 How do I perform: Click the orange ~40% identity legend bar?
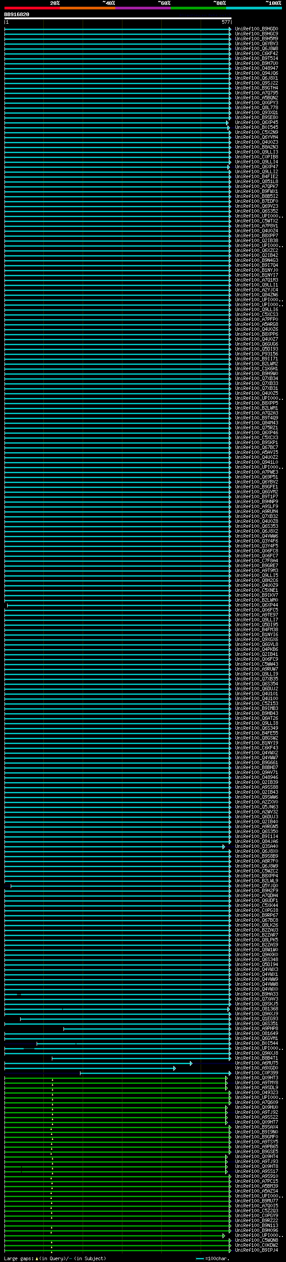[x=88, y=8]
